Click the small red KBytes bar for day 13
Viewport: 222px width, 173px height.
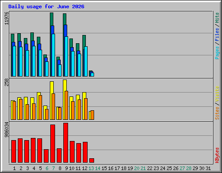[91, 160]
